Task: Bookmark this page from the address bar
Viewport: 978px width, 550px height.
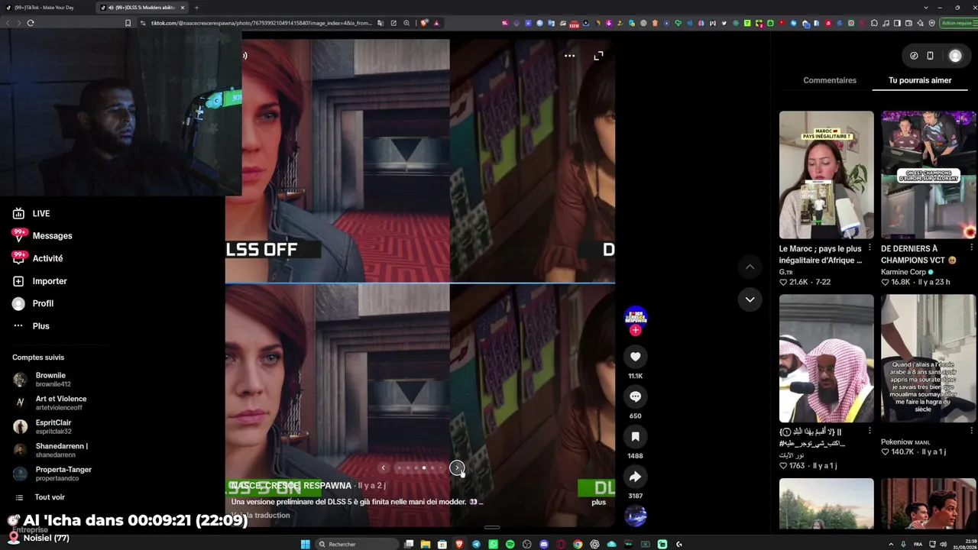Action: (128, 23)
